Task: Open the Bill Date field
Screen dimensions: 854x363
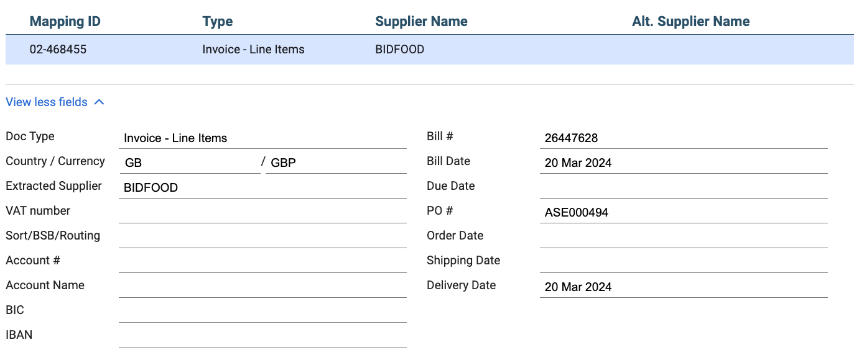Action: pyautogui.click(x=684, y=163)
